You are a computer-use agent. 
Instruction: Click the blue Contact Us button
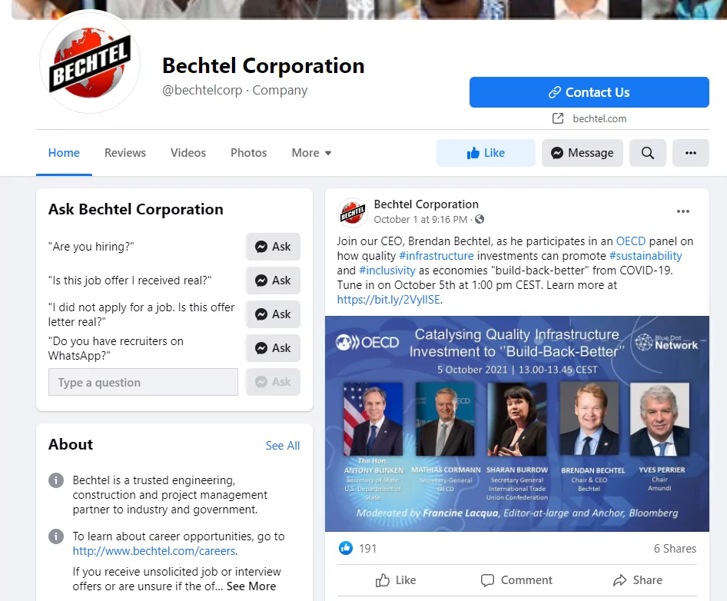[x=589, y=92]
